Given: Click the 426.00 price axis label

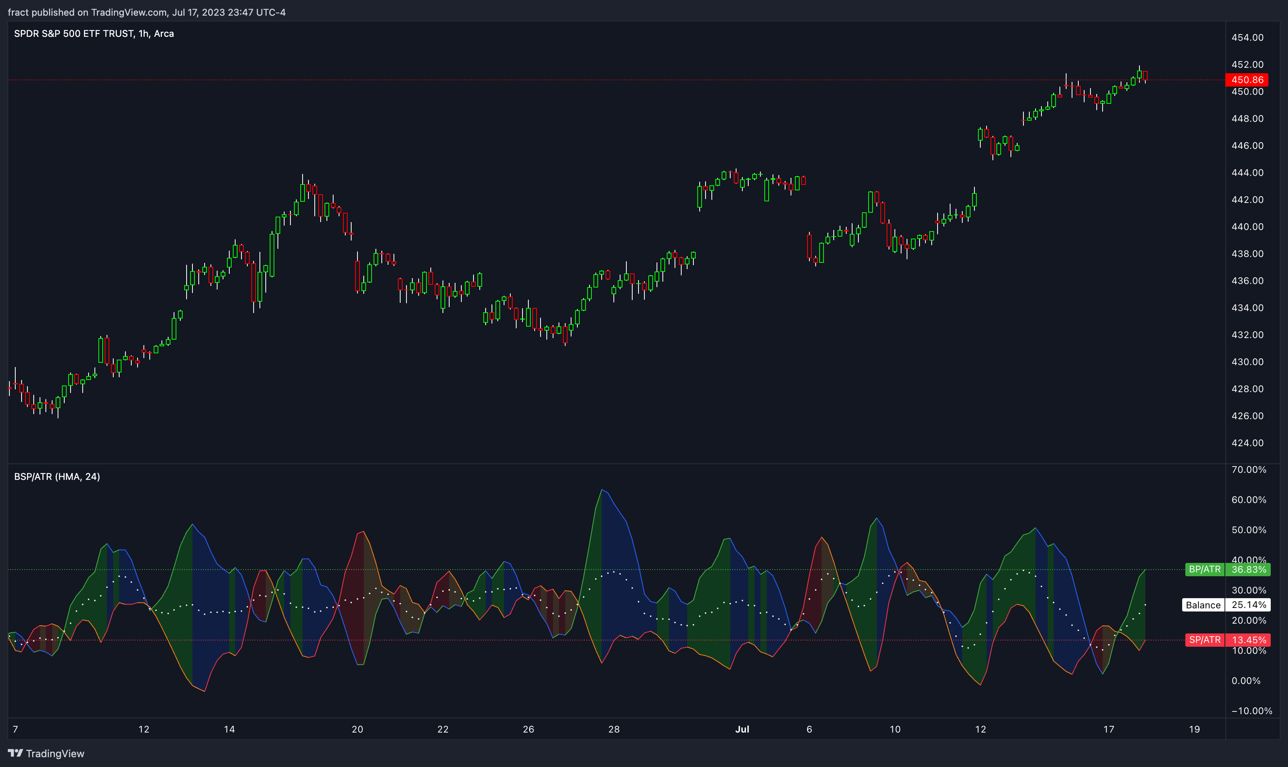Looking at the screenshot, I should point(1247,416).
